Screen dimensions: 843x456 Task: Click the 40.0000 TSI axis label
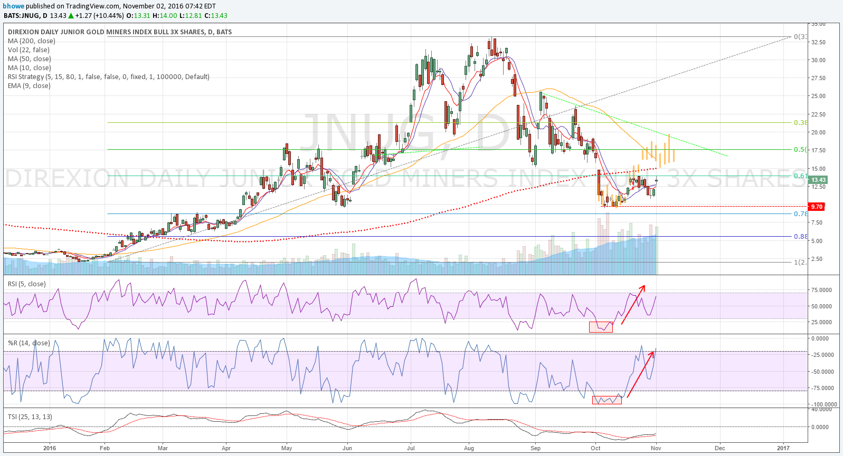[821, 409]
